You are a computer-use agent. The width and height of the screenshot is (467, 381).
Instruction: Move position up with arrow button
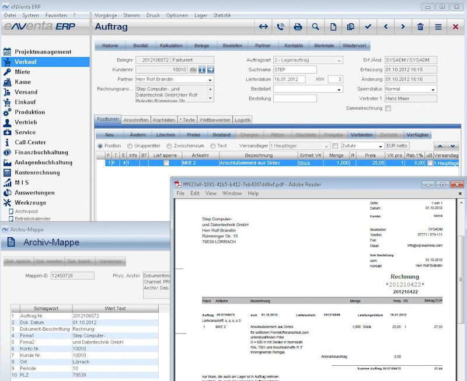[x=440, y=146]
